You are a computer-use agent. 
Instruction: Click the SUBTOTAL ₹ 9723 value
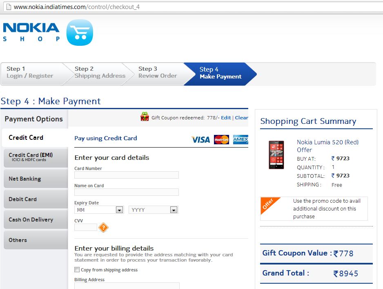coord(340,175)
